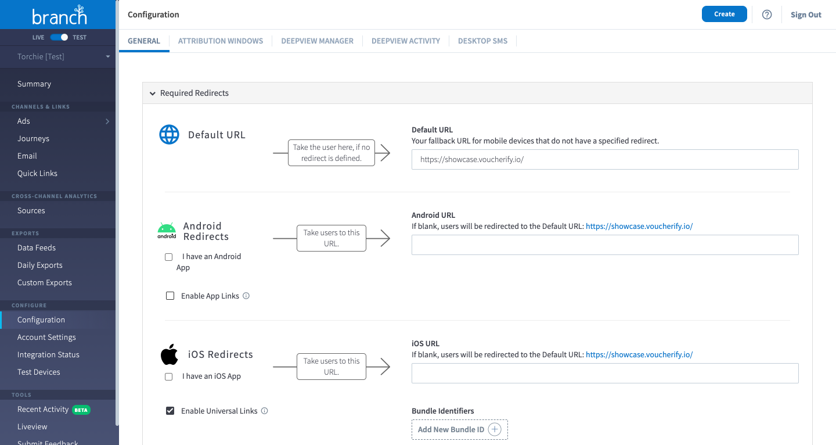Click into the Android URL input field
Viewport: 836px width, 445px height.
pyautogui.click(x=605, y=245)
